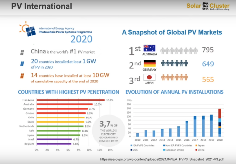
Task: Click the '10 GW' text
Action: tap(101, 75)
